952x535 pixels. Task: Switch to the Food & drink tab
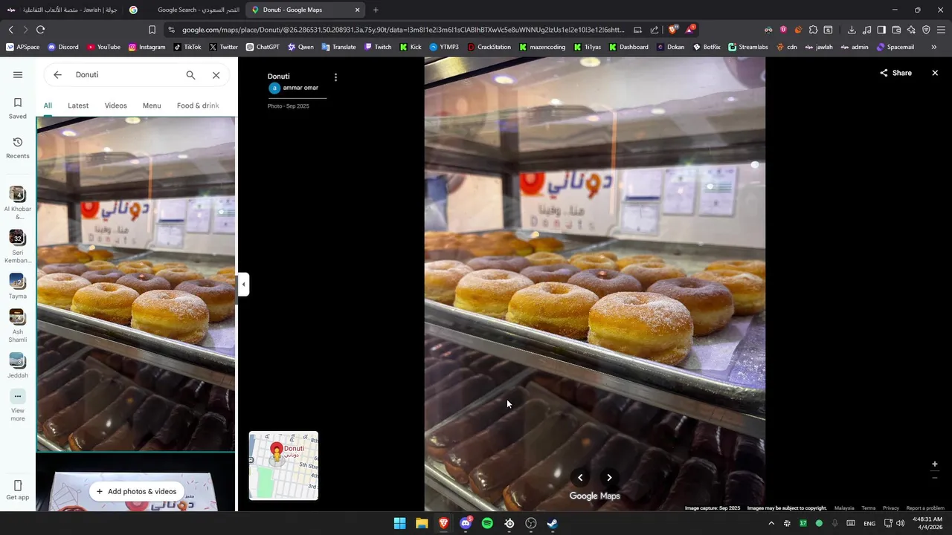pyautogui.click(x=198, y=106)
